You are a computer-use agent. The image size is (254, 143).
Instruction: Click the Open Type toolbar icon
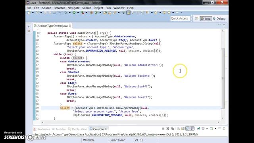[x=105, y=13]
